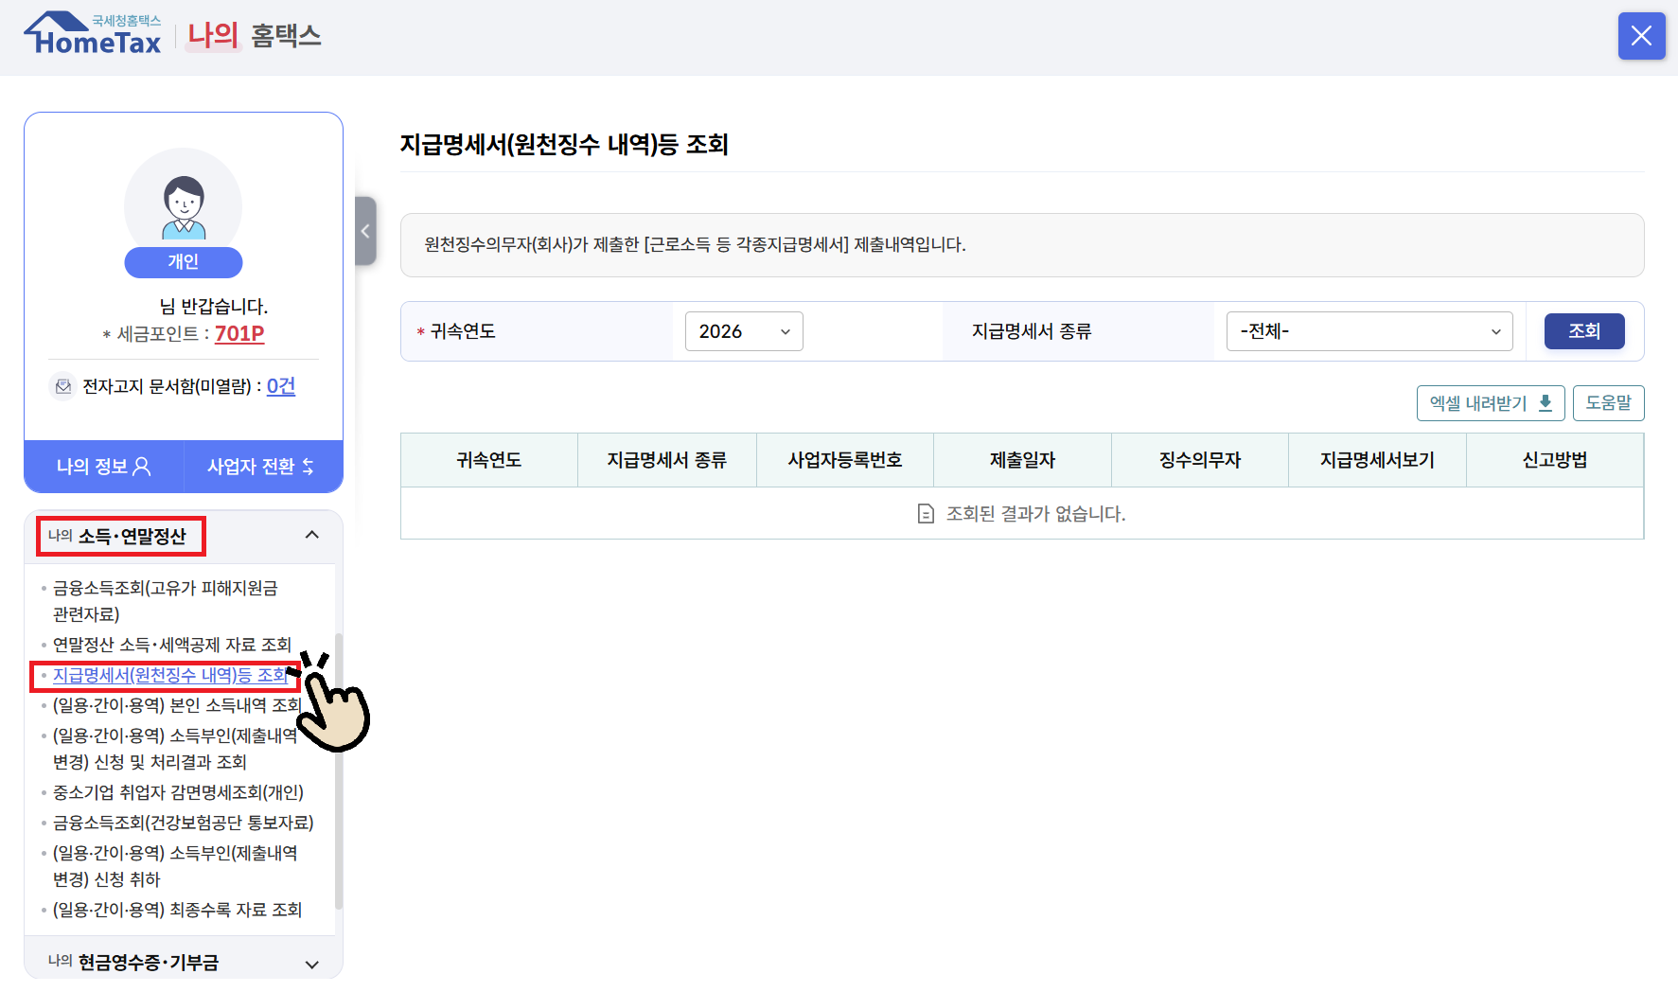Open 소득부인(제출내역 변경) 신청 취하
This screenshot has height=992, width=1678.
click(x=175, y=866)
